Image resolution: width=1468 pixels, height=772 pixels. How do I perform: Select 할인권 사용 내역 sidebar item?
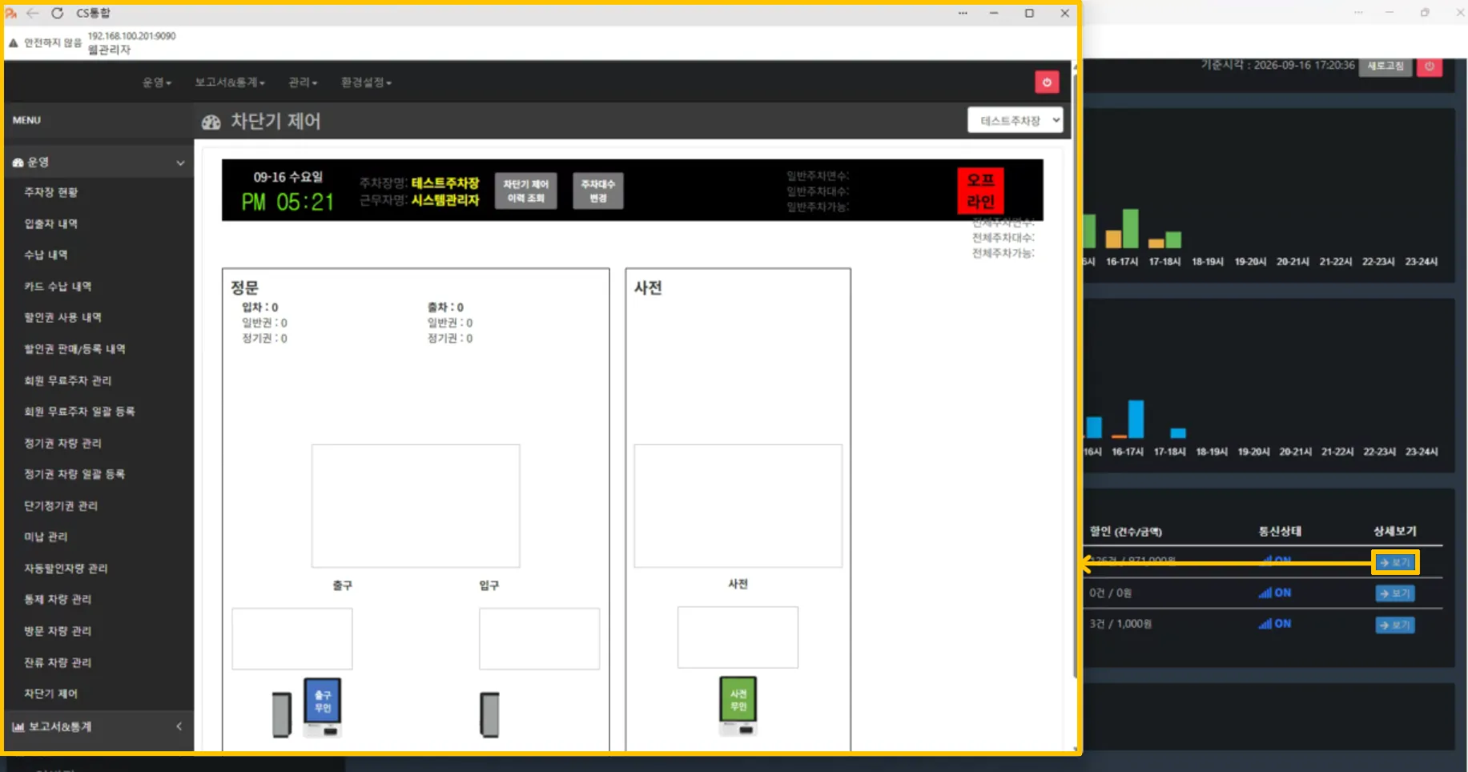coord(62,317)
